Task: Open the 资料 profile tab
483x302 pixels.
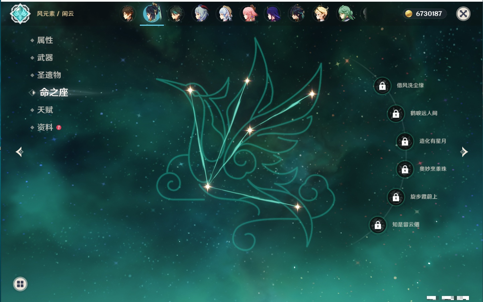Action: click(x=45, y=127)
